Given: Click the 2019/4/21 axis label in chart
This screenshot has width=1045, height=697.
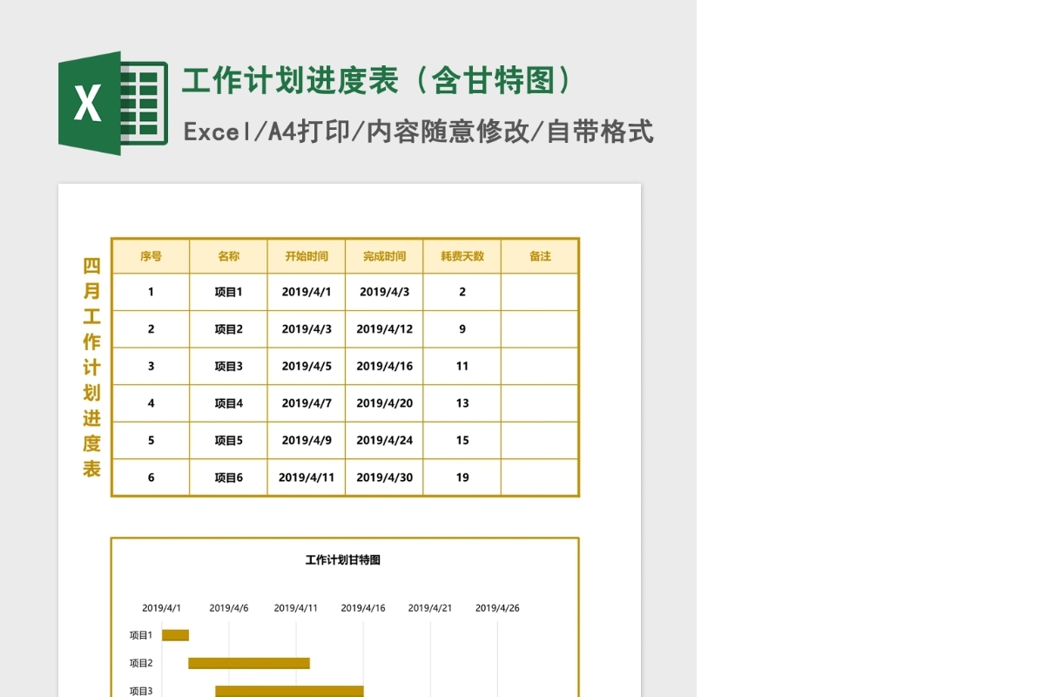Looking at the screenshot, I should pyautogui.click(x=430, y=608).
